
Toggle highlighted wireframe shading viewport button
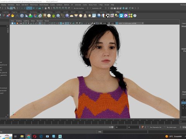click(40, 23)
